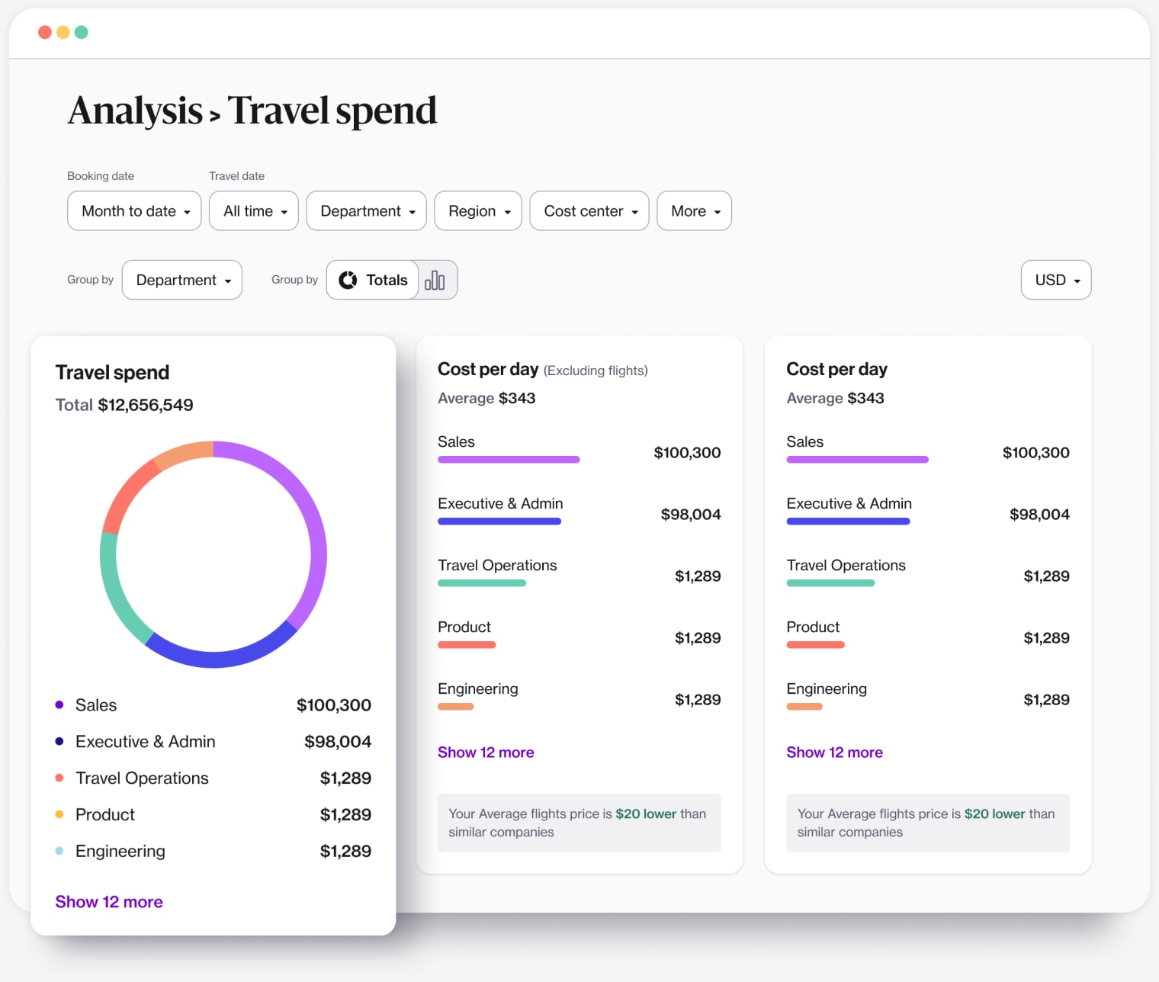Click Sales bar in Excluding flights card
Screen dimensions: 1159x982
click(x=509, y=460)
